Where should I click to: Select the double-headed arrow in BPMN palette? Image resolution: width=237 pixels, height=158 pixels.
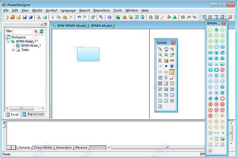point(216,133)
